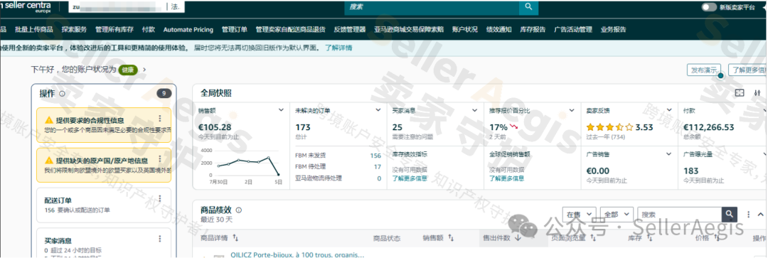The width and height of the screenshot is (768, 258).
Task: Open the 业务报告 menu item
Action: [x=613, y=29]
